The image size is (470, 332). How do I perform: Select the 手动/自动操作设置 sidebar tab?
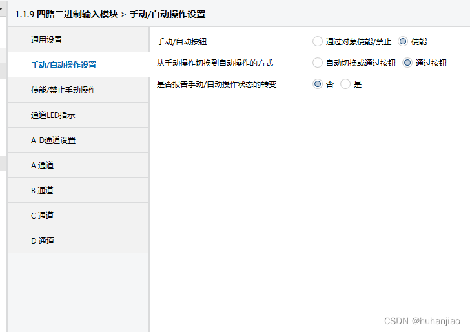[63, 65]
